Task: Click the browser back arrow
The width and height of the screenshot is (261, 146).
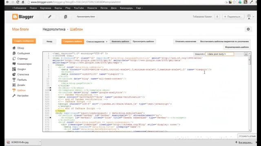Action: (7, 2)
